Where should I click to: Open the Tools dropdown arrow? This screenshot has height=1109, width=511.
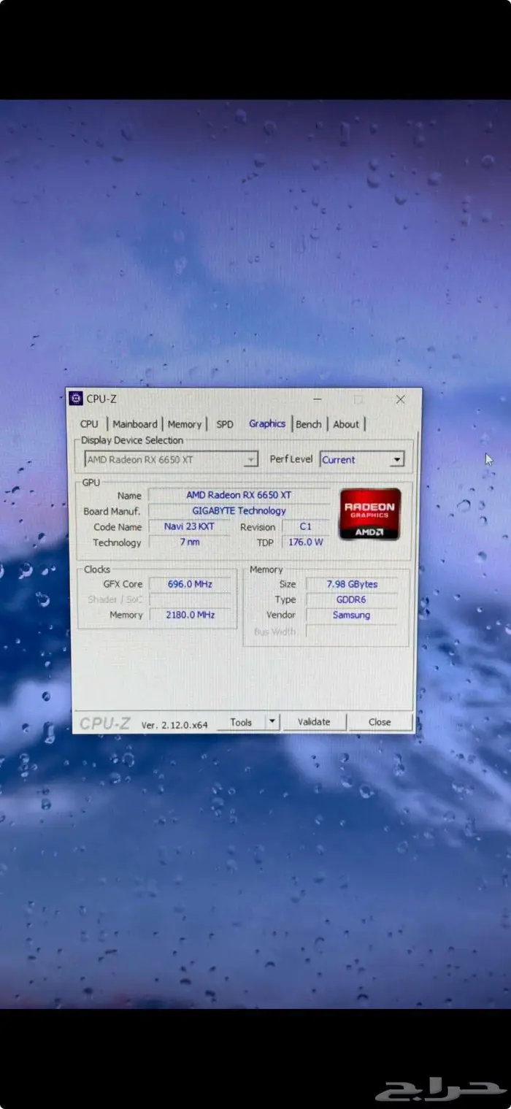[272, 722]
